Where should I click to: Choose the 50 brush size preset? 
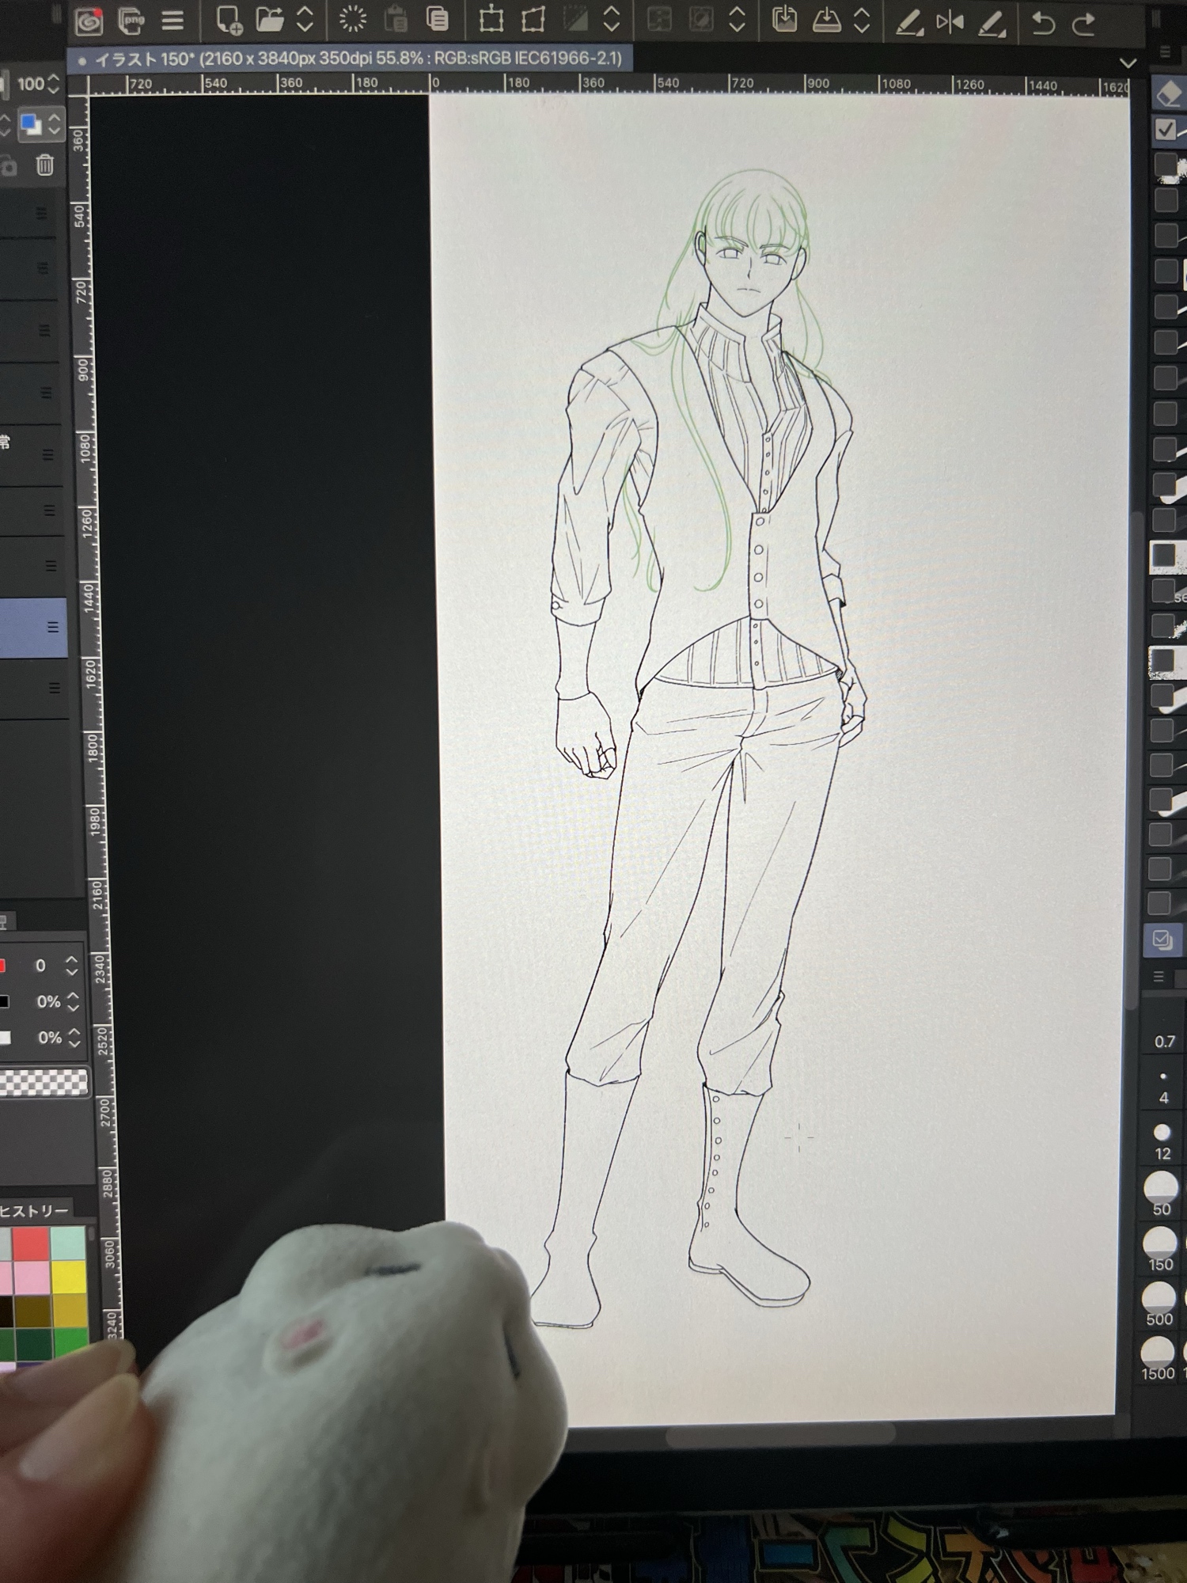pos(1161,1188)
